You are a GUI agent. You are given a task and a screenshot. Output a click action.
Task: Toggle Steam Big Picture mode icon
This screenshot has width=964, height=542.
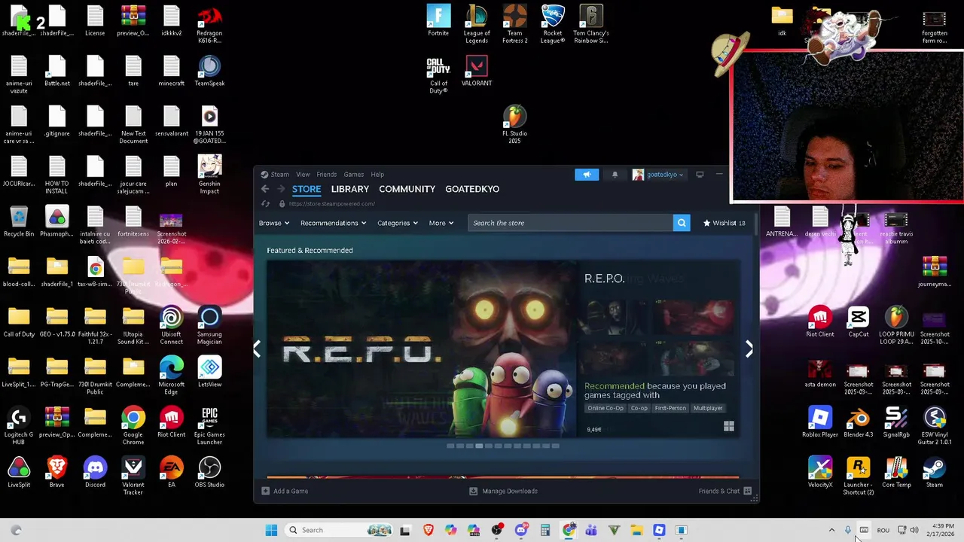point(700,175)
